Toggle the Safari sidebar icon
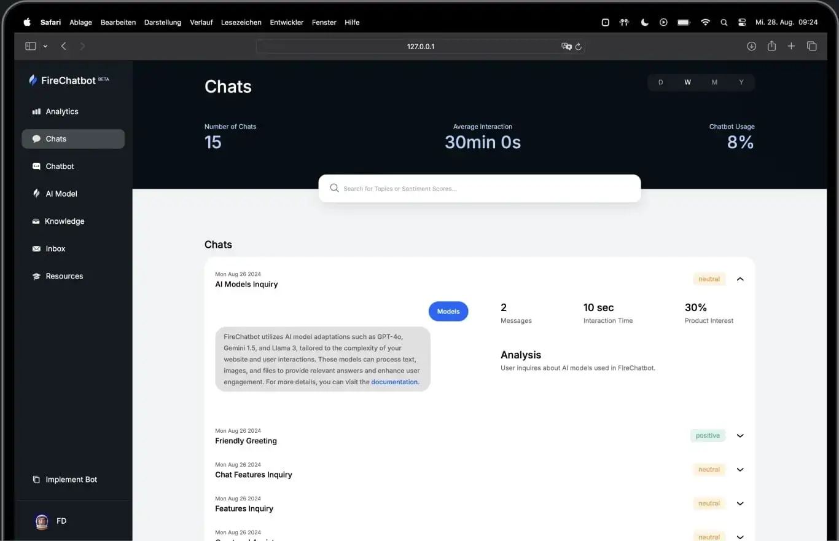 30,46
